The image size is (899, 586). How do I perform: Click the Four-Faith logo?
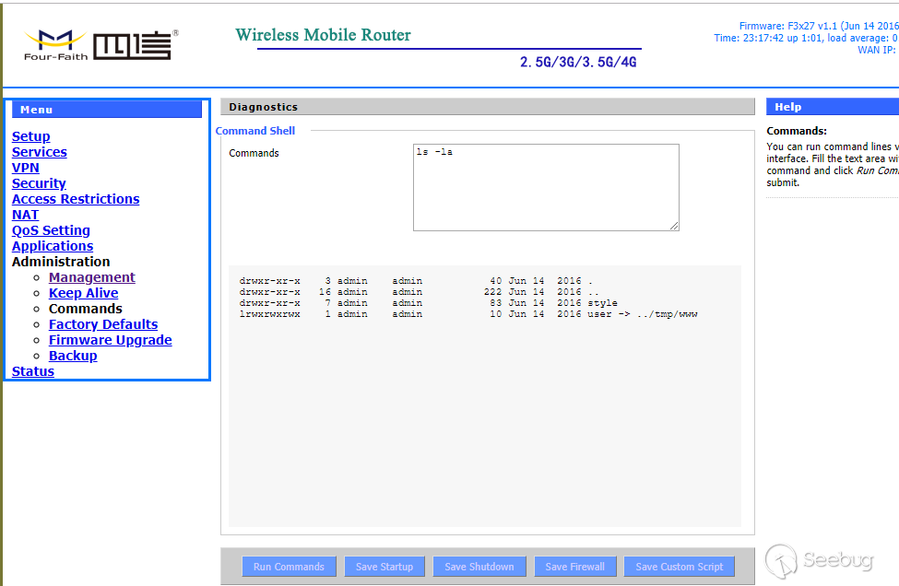pyautogui.click(x=101, y=45)
